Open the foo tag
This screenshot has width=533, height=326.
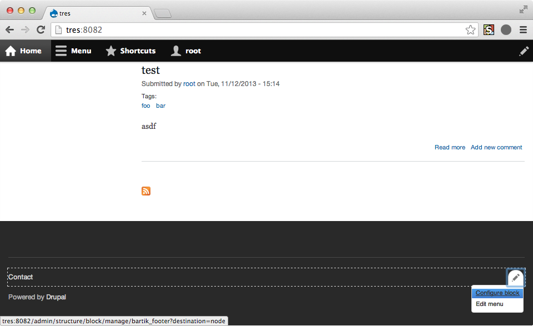coord(146,106)
